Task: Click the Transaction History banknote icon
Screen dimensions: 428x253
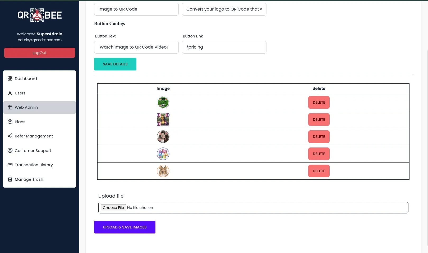Action: (x=10, y=165)
